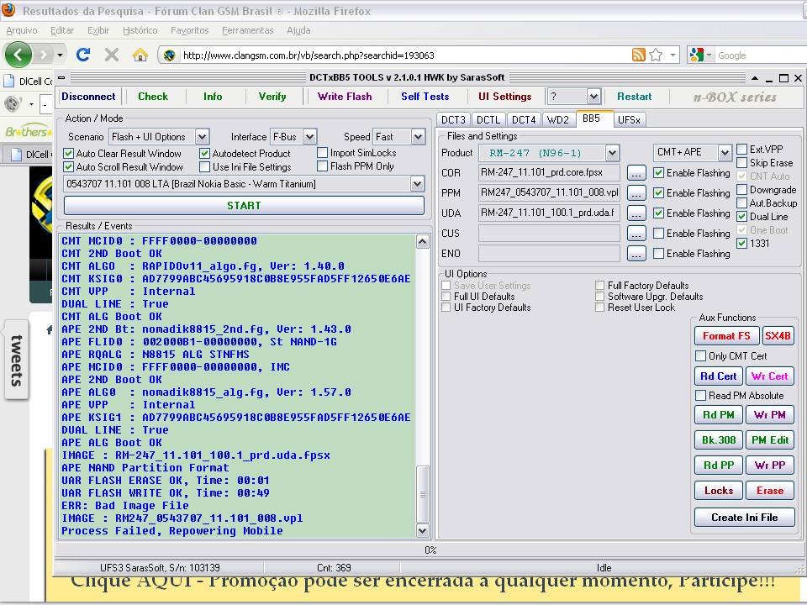Disable Auto Clear Result Window

pyautogui.click(x=68, y=153)
